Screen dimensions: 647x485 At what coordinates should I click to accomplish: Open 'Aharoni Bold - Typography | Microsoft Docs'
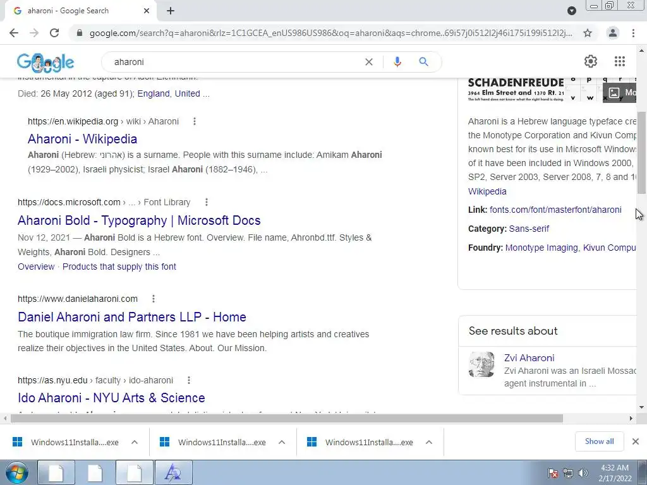pyautogui.click(x=139, y=220)
